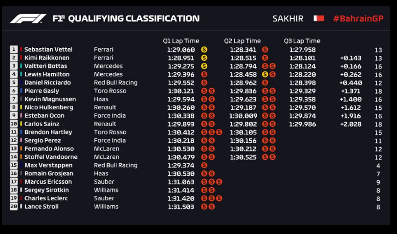Select the Q1 Lap Time column header
397x234 pixels.
click(181, 41)
